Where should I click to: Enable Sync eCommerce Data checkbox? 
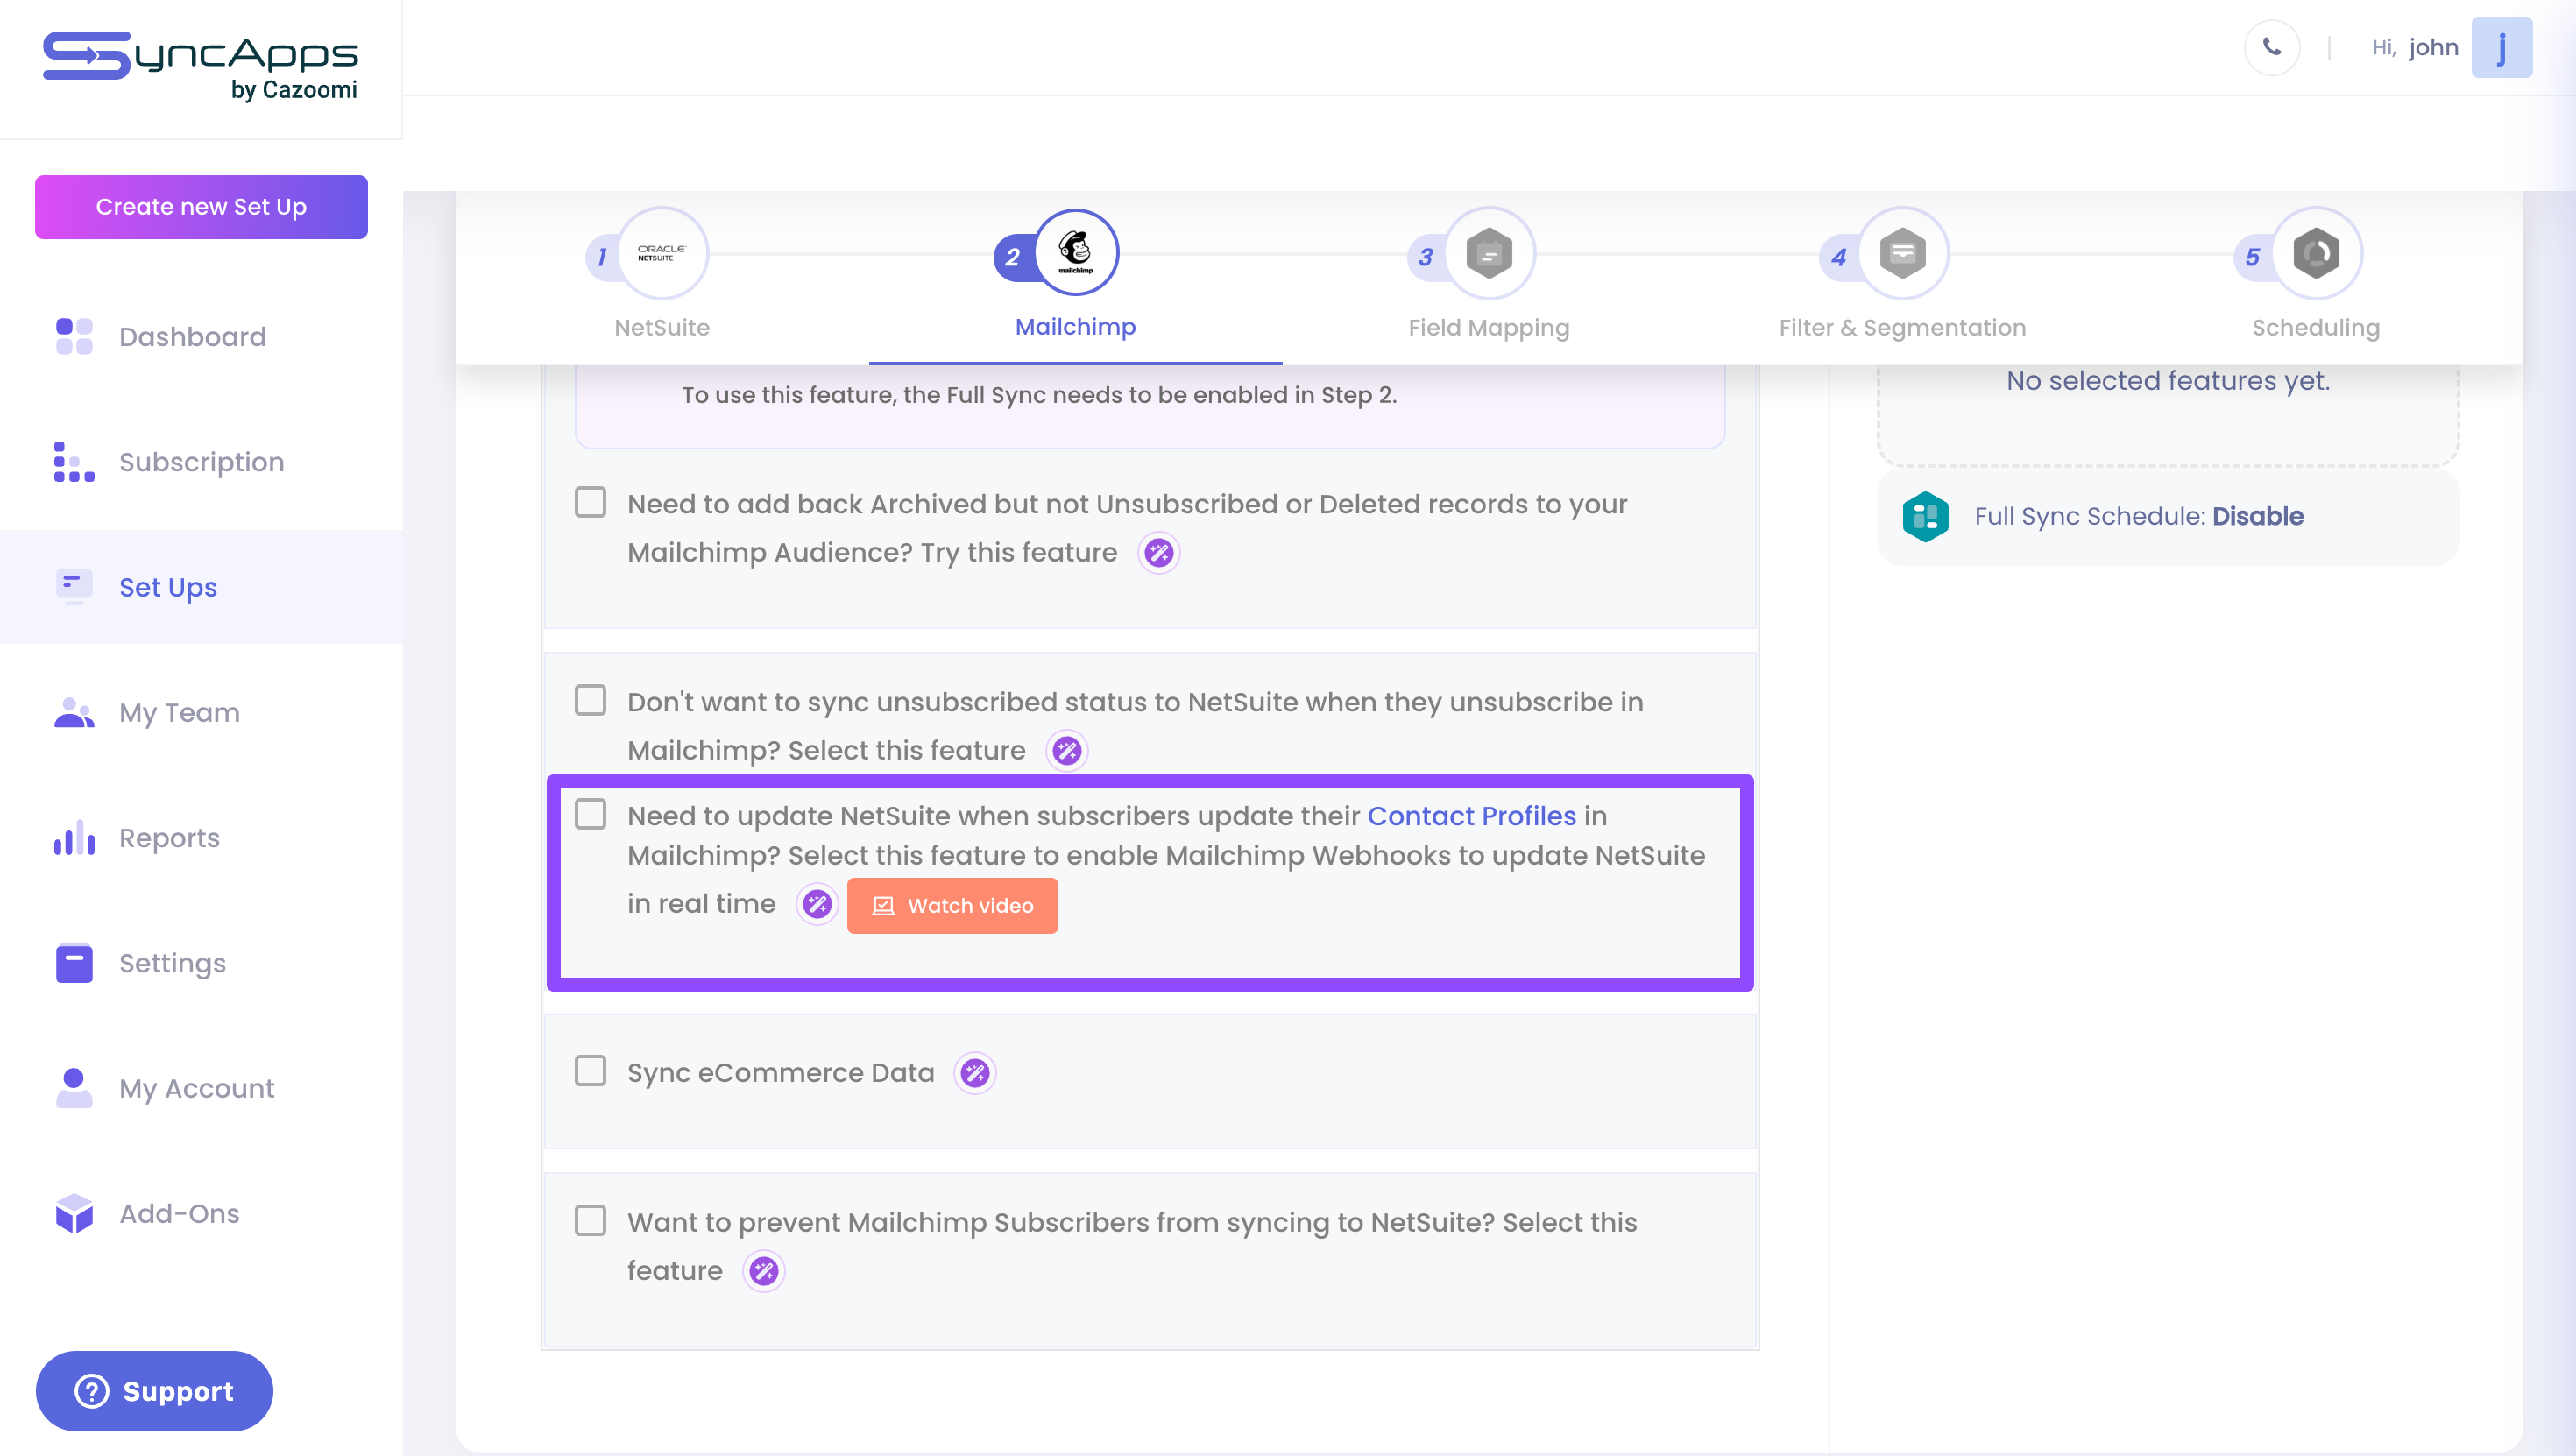pyautogui.click(x=590, y=1071)
